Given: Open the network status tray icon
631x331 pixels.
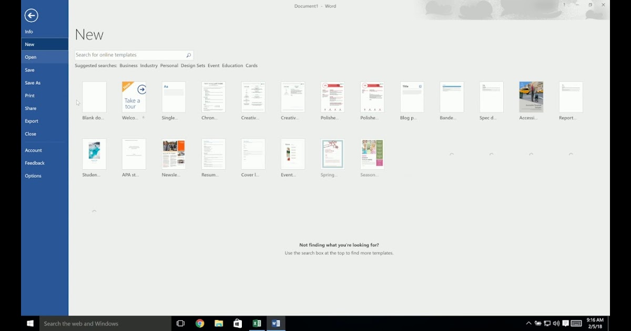Looking at the screenshot, I should click(547, 324).
